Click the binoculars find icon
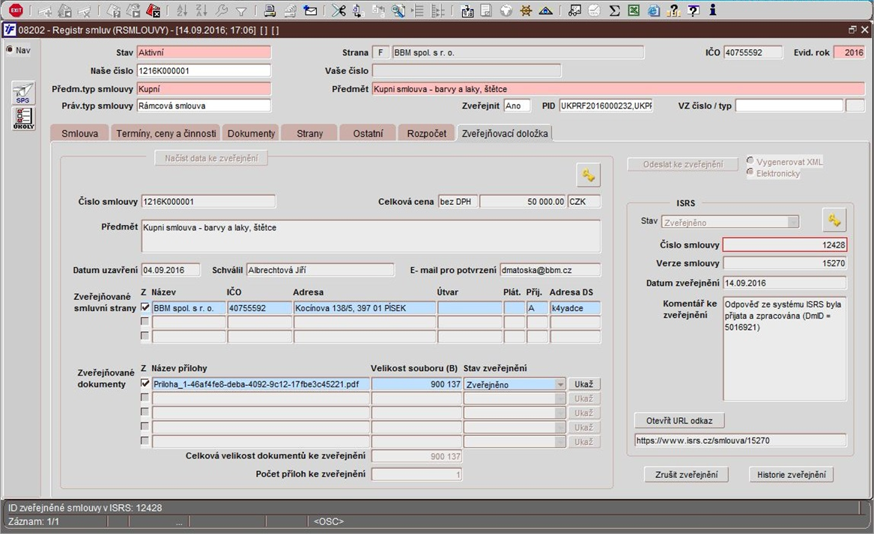The image size is (874, 534). click(574, 10)
